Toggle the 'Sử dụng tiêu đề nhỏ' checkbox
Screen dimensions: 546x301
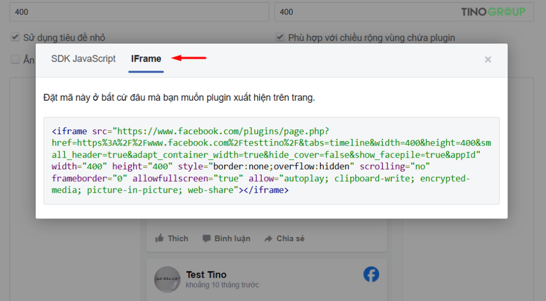coord(15,37)
